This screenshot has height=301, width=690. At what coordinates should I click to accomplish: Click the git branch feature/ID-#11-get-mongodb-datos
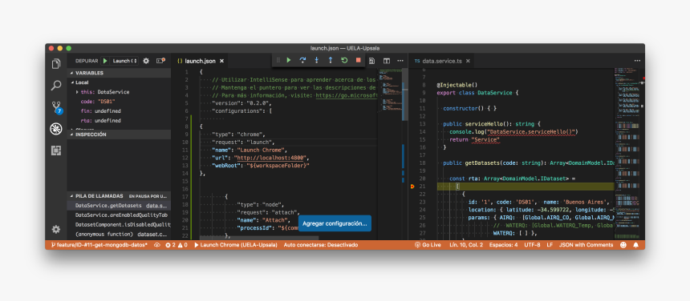pyautogui.click(x=99, y=245)
